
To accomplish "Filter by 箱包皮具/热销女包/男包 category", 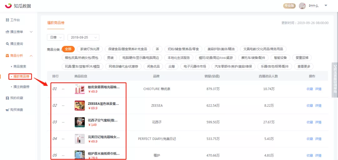I will [x=81, y=58].
